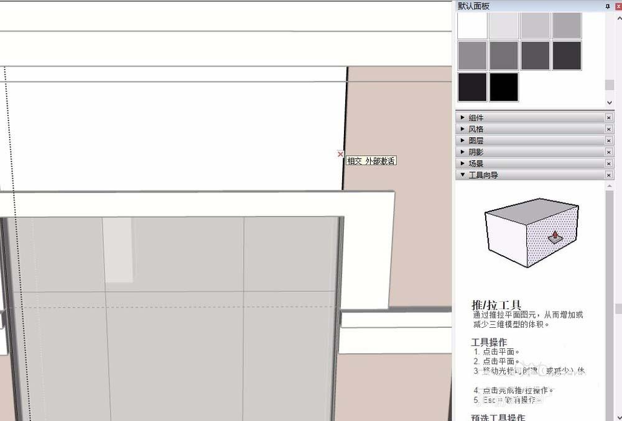This screenshot has height=421, width=622.
Task: Close the 风格 panel with its X icon
Action: tap(608, 129)
